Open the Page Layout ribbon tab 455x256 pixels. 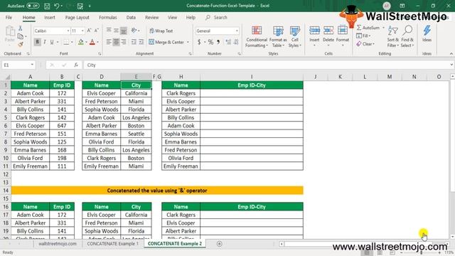tap(77, 17)
